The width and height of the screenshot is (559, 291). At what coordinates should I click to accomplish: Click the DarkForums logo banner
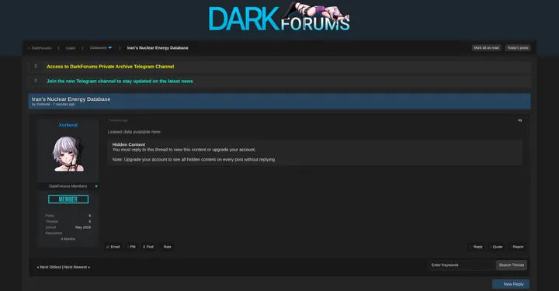pos(279,17)
